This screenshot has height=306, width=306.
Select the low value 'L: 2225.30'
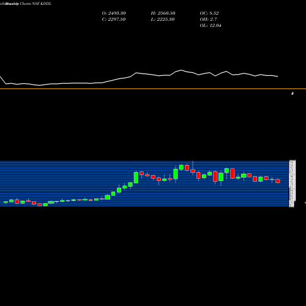163,19
